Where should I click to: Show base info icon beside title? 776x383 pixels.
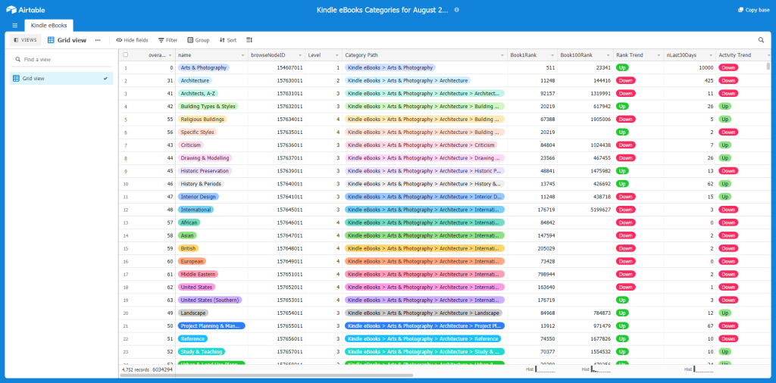point(456,10)
